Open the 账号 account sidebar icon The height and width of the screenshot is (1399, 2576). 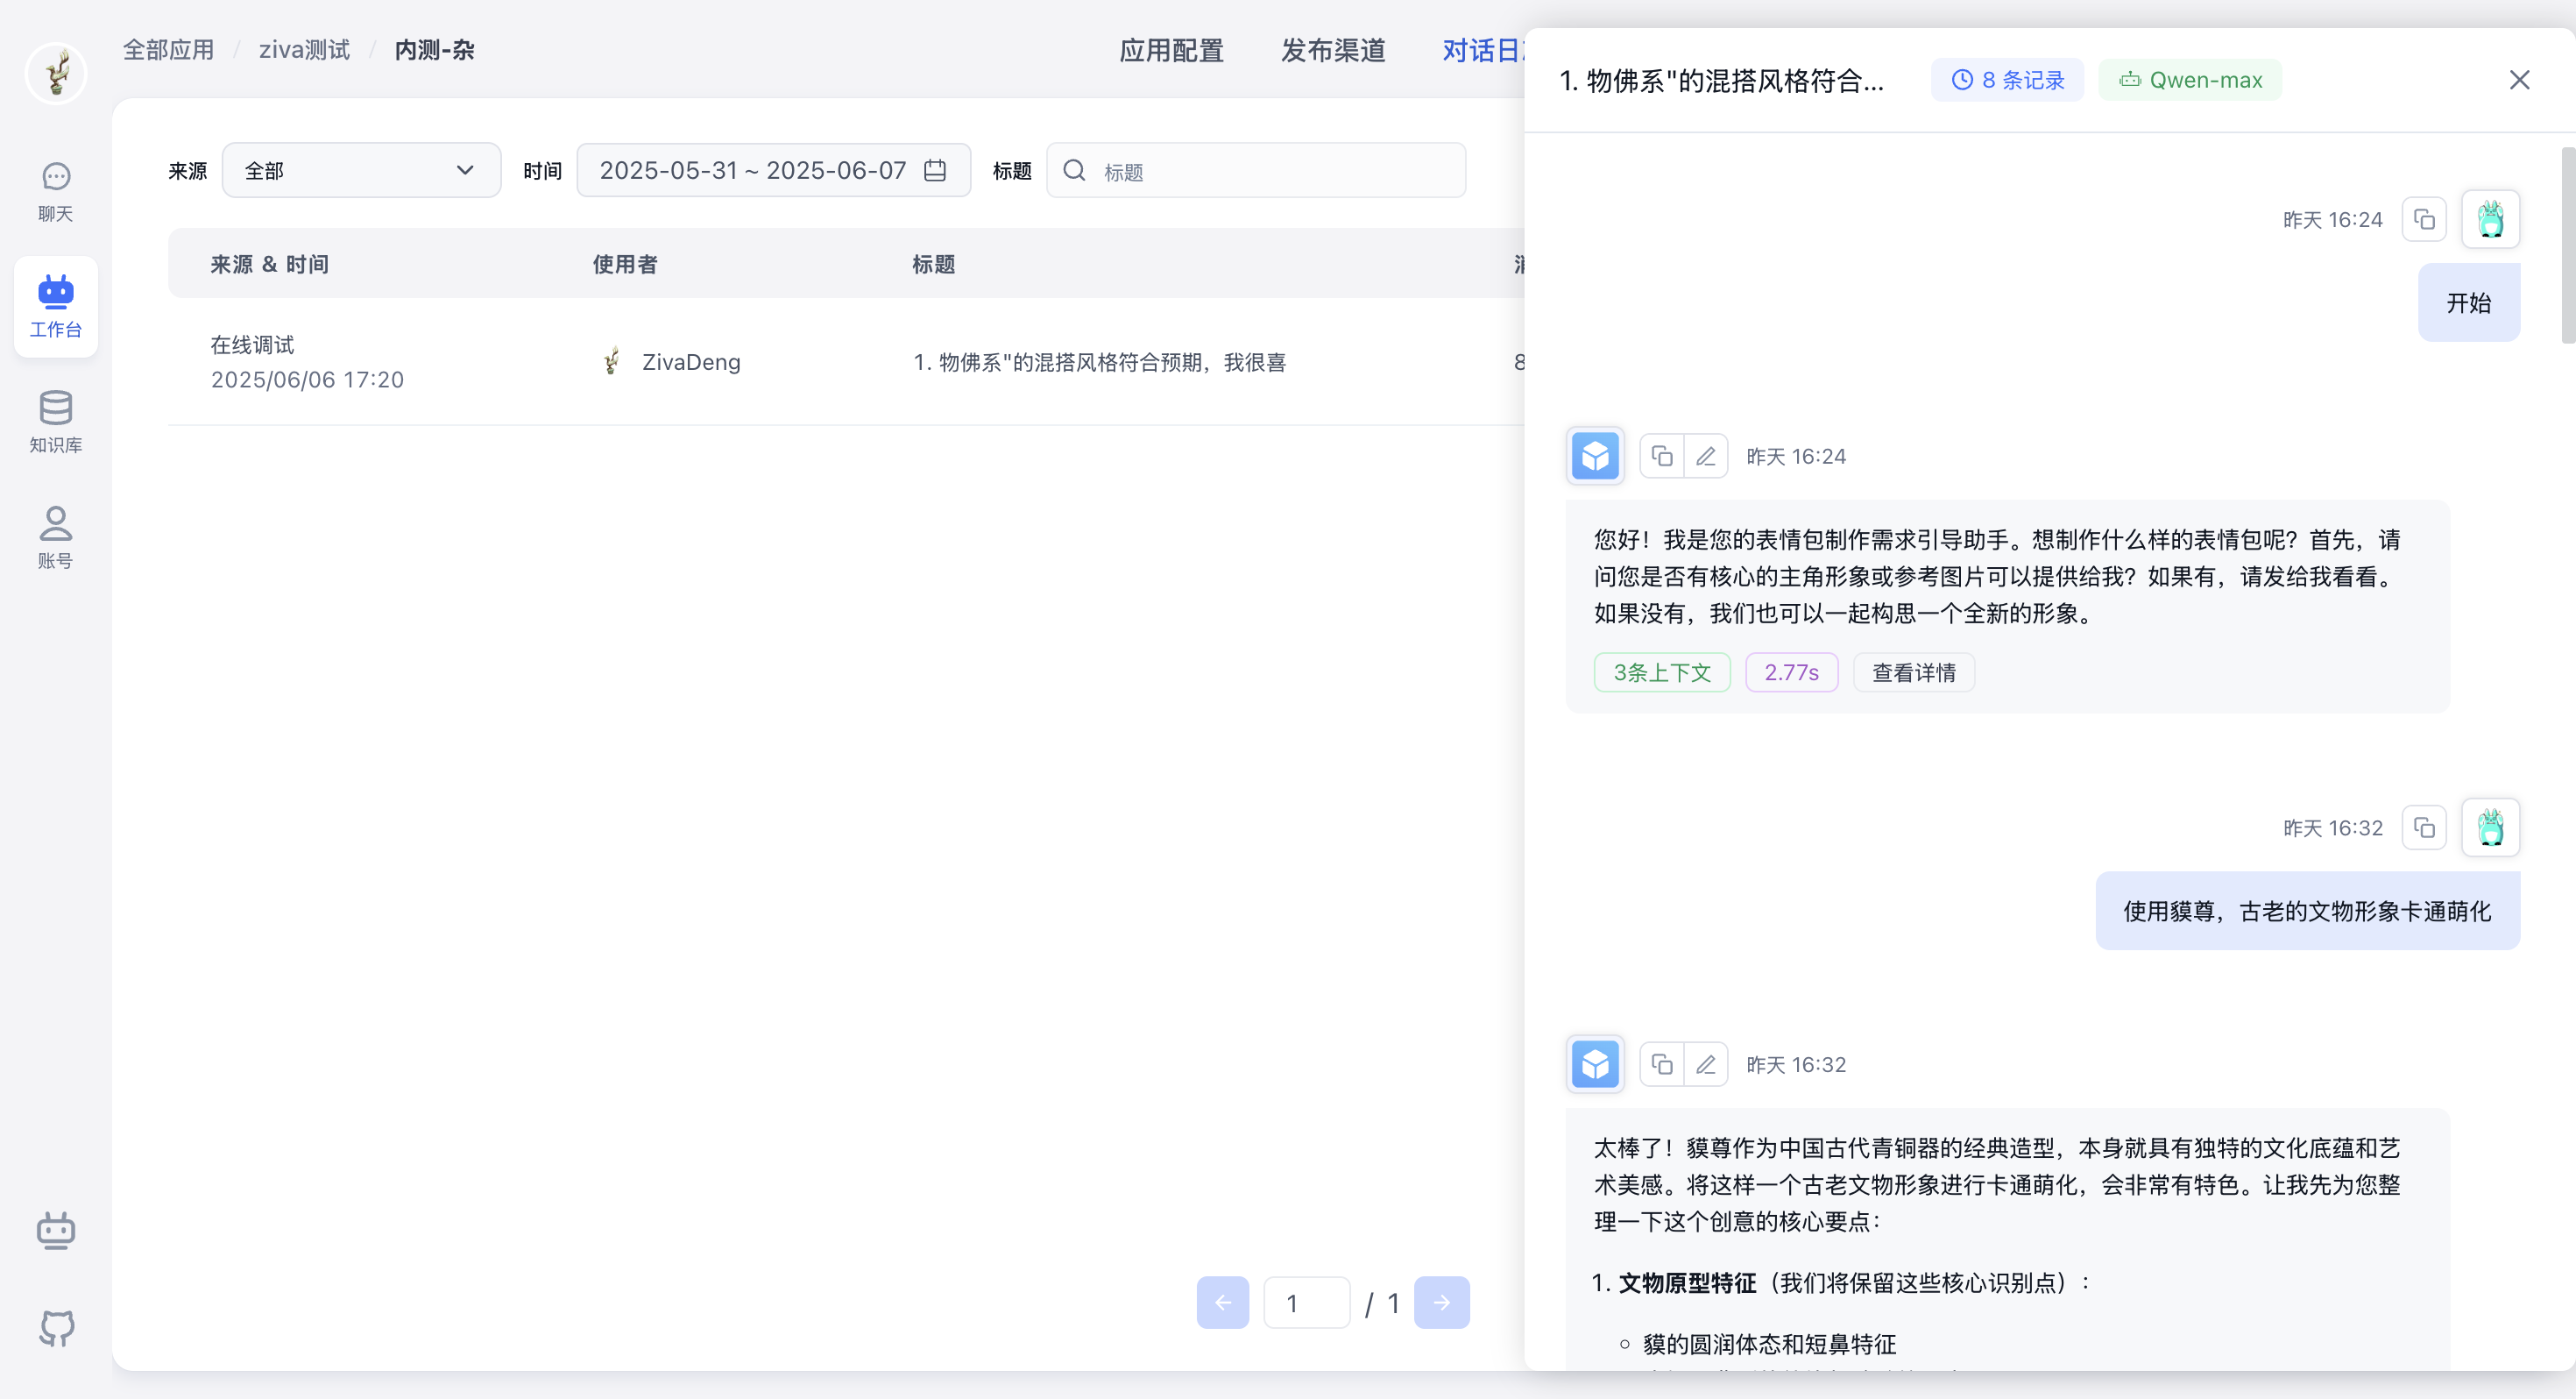(56, 537)
